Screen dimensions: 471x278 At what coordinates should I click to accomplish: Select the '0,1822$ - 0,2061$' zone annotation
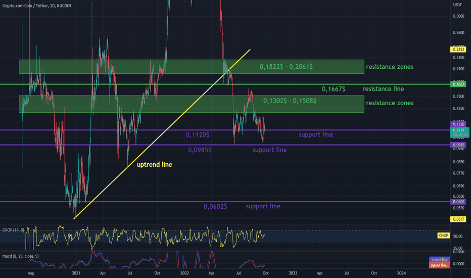[x=286, y=67]
